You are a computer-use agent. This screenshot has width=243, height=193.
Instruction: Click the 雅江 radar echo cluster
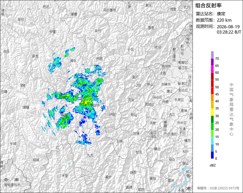click(x=64, y=120)
